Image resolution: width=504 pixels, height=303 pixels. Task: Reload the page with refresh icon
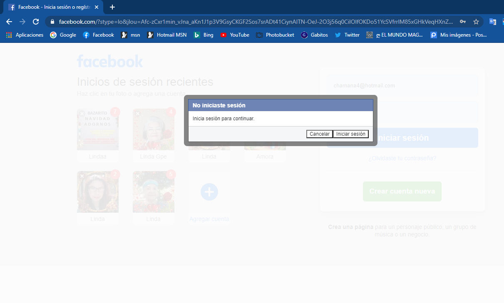coord(36,22)
